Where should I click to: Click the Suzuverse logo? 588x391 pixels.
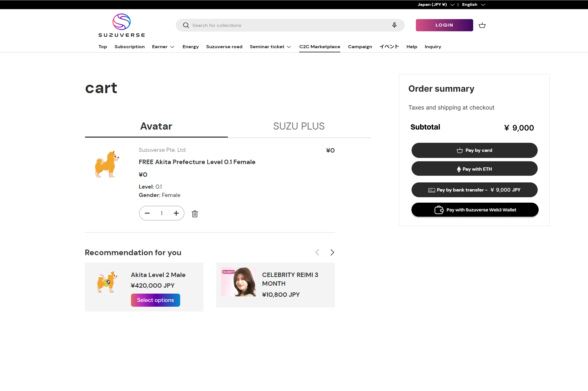point(122,25)
